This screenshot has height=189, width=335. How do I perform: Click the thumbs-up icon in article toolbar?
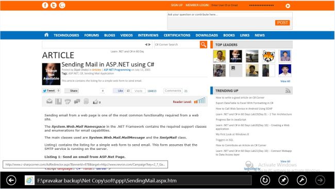click(x=95, y=101)
